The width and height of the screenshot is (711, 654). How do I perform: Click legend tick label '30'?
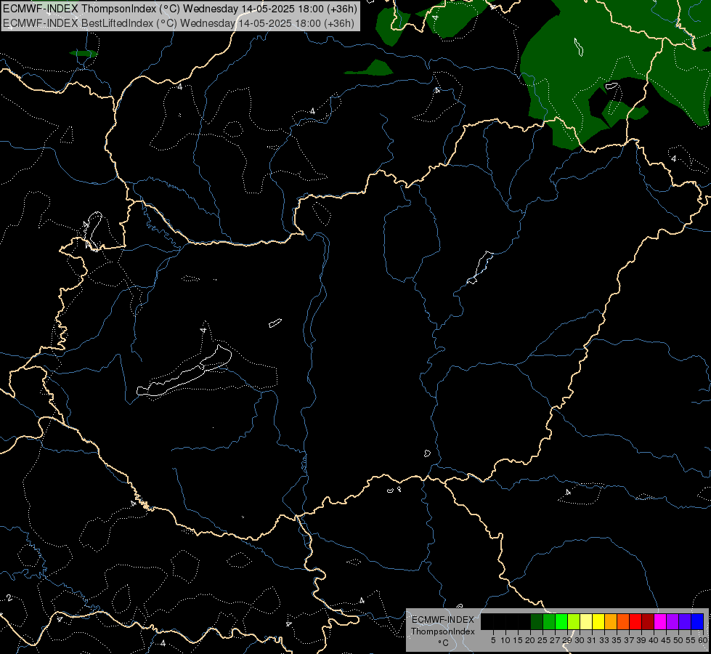tap(580, 640)
